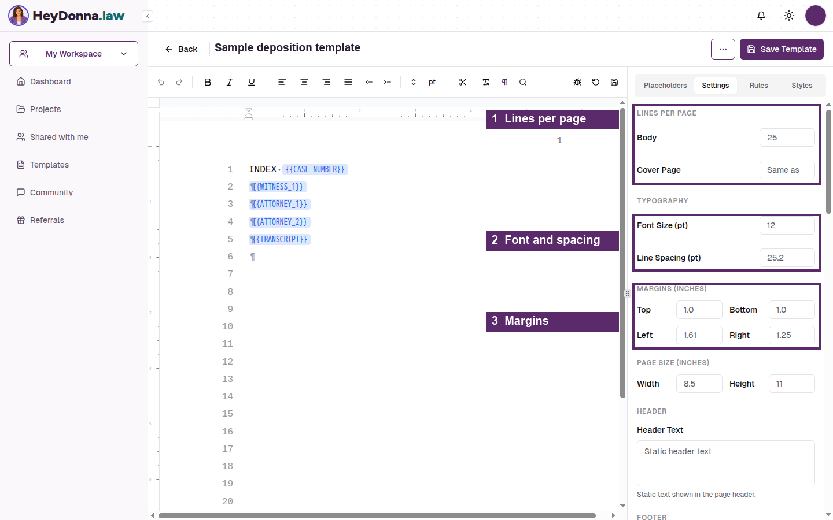
Task: Go Back to previous page
Action: point(181,49)
